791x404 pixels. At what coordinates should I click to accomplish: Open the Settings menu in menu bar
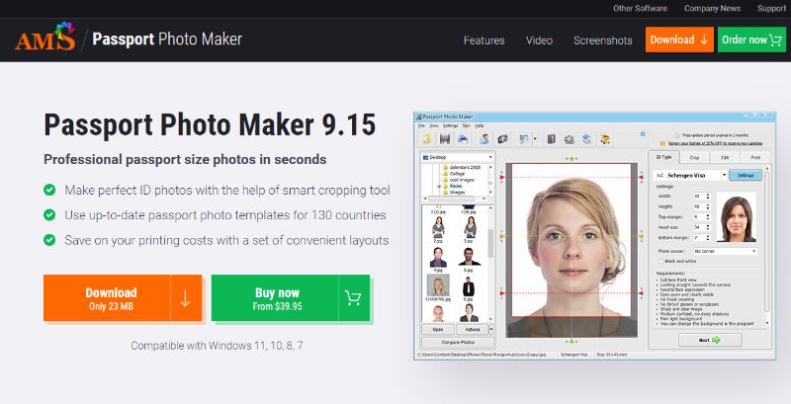[x=450, y=125]
